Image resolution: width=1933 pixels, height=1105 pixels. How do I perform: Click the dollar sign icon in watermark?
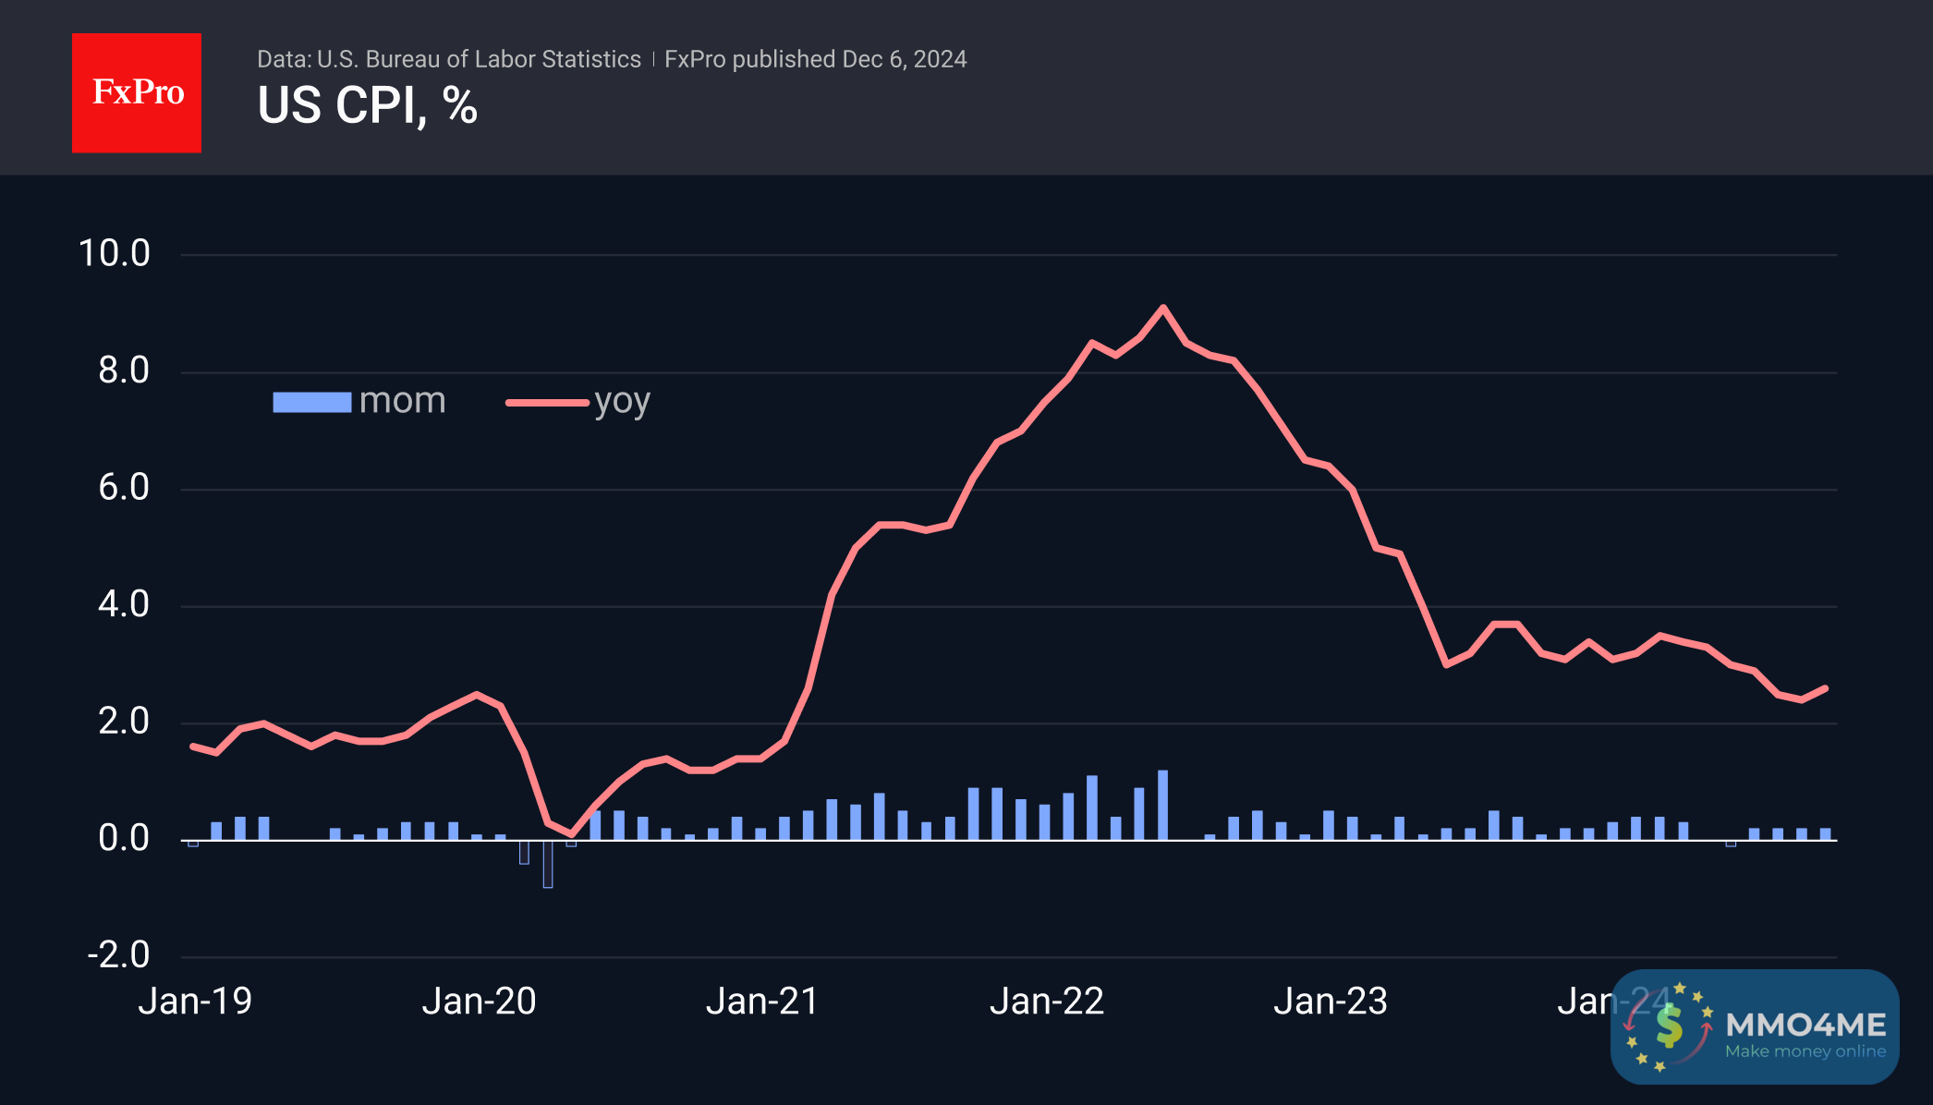[x=1669, y=1026]
